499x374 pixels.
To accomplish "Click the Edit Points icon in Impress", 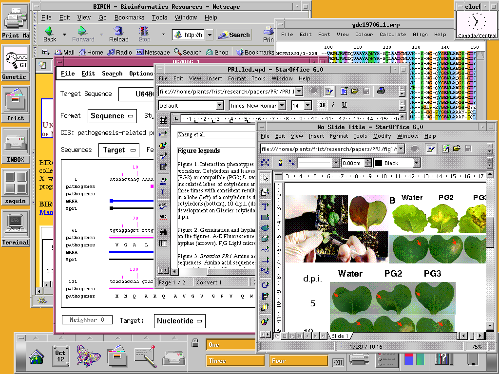I will pyautogui.click(x=265, y=163).
